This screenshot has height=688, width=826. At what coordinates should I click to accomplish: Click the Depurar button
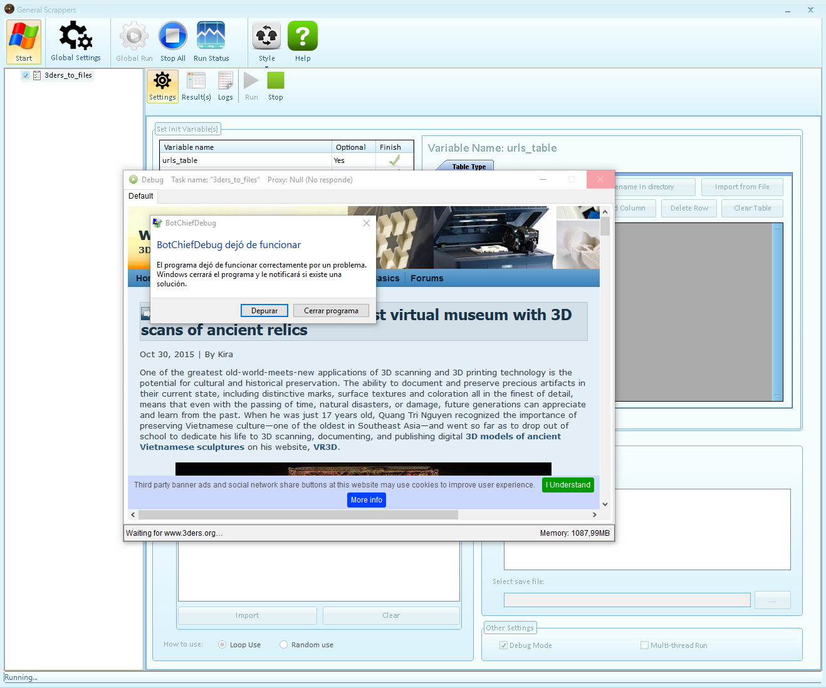point(264,311)
